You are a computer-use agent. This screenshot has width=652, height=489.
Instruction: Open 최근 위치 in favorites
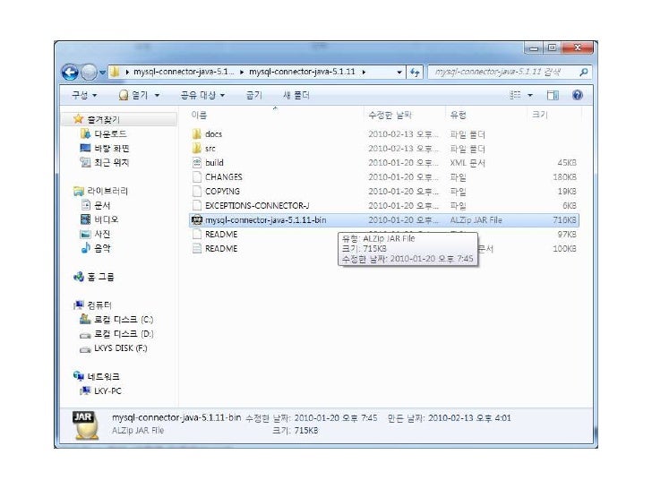point(111,163)
